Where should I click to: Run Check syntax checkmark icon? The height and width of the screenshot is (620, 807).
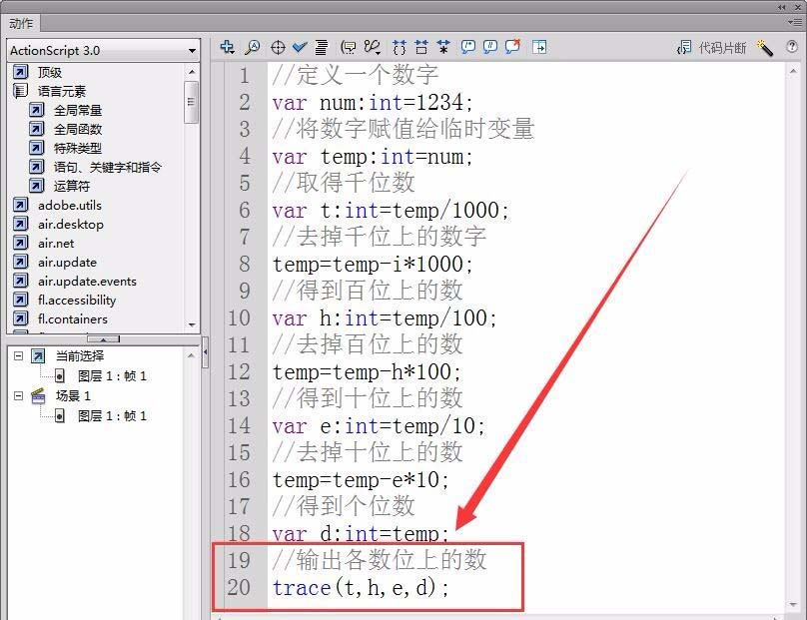tap(300, 47)
